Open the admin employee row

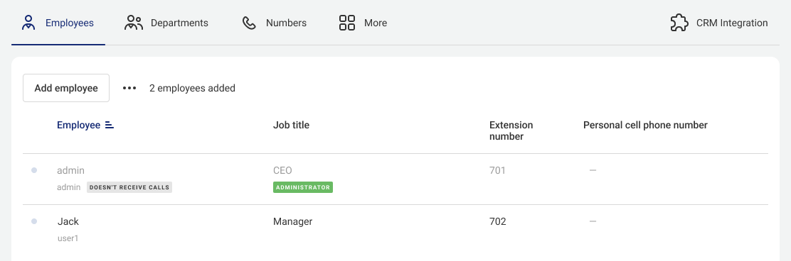tap(395, 179)
